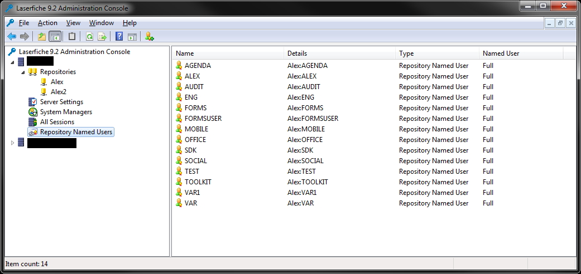Click the Forward arrow toolbar icon
The height and width of the screenshot is (274, 581).
pyautogui.click(x=25, y=36)
